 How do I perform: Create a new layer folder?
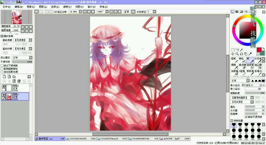click(x=14, y=76)
